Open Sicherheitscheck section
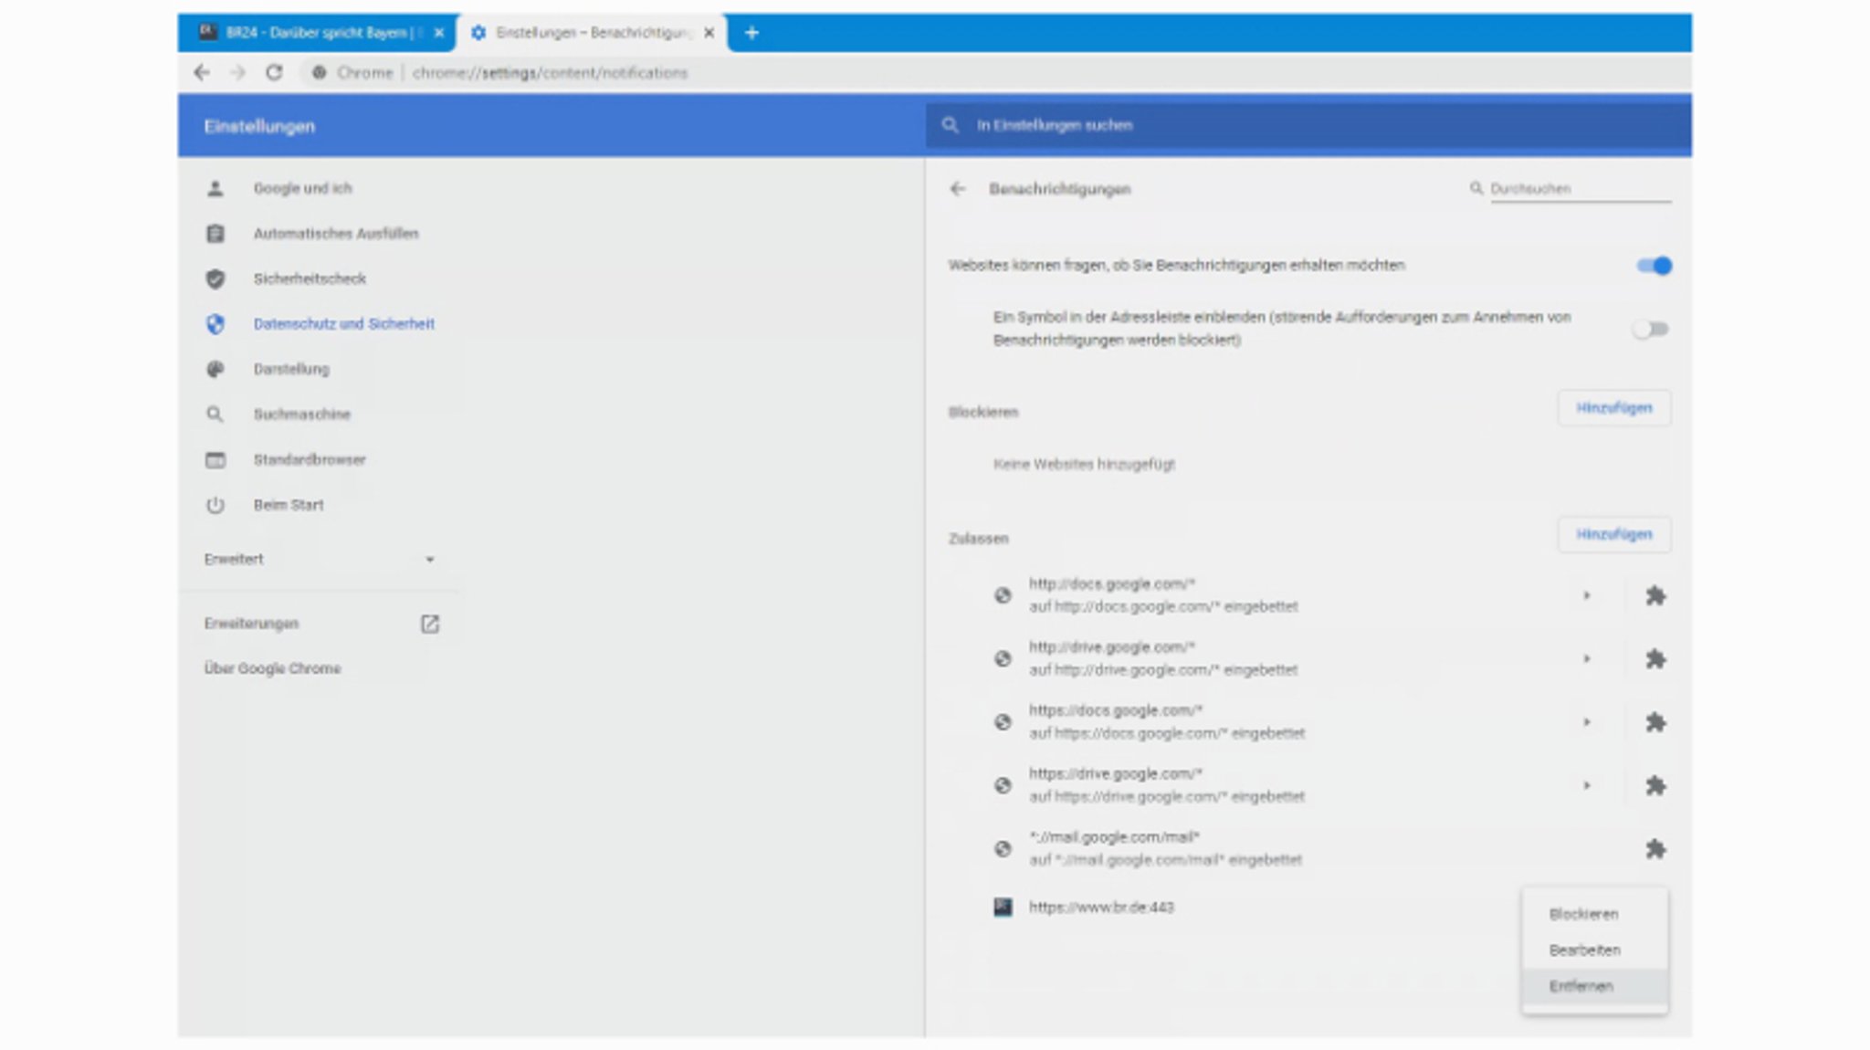This screenshot has width=1870, height=1050. [x=310, y=278]
